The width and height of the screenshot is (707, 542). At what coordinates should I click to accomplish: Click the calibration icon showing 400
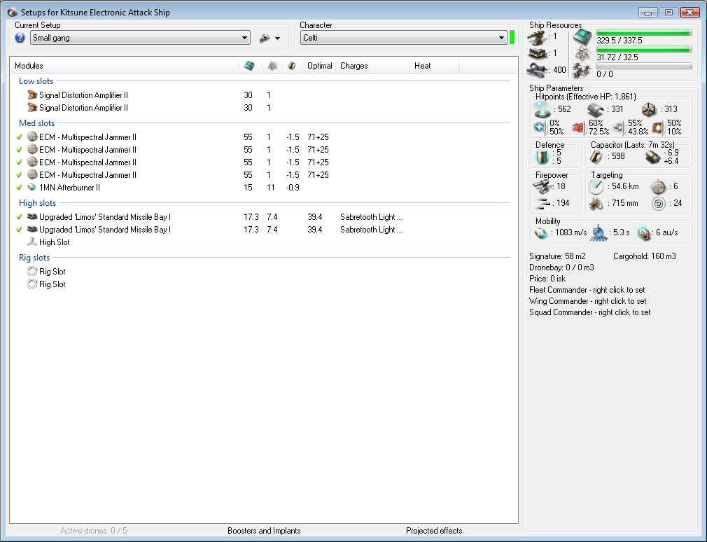(538, 70)
